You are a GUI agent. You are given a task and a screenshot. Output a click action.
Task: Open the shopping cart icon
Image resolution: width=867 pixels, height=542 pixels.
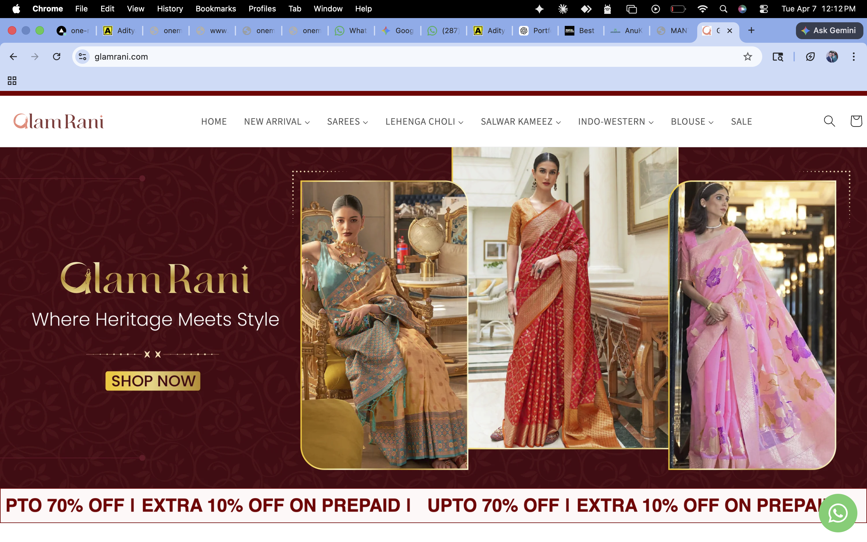click(x=856, y=121)
